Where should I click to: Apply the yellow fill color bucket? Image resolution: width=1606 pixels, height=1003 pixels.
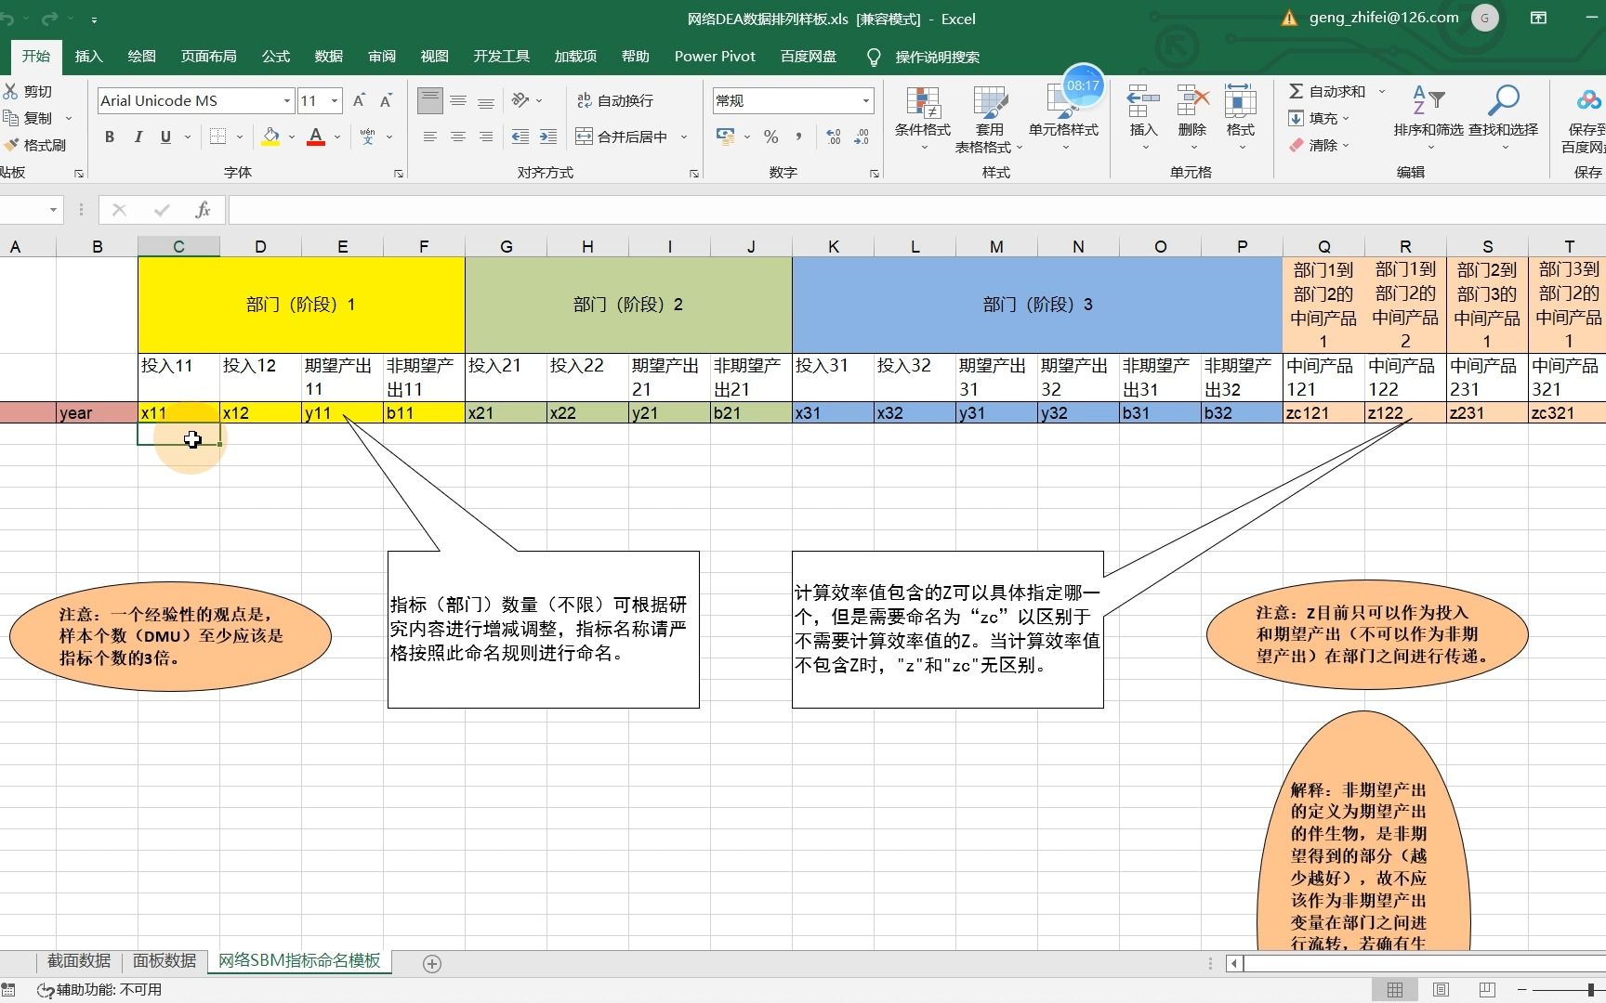pos(270,137)
